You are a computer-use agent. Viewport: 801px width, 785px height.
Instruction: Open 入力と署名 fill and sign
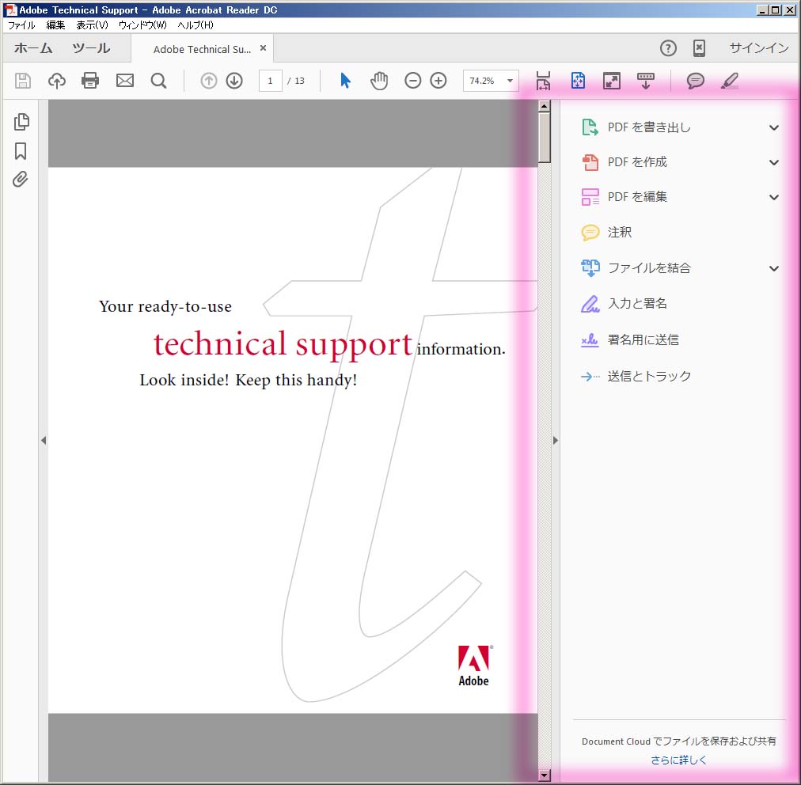[624, 304]
